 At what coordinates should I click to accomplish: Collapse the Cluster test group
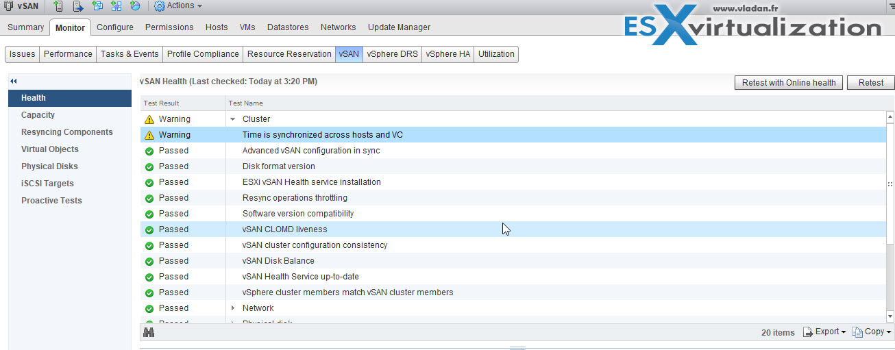point(233,119)
